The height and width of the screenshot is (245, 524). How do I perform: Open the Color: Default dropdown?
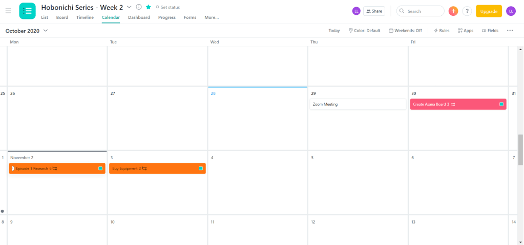(364, 31)
